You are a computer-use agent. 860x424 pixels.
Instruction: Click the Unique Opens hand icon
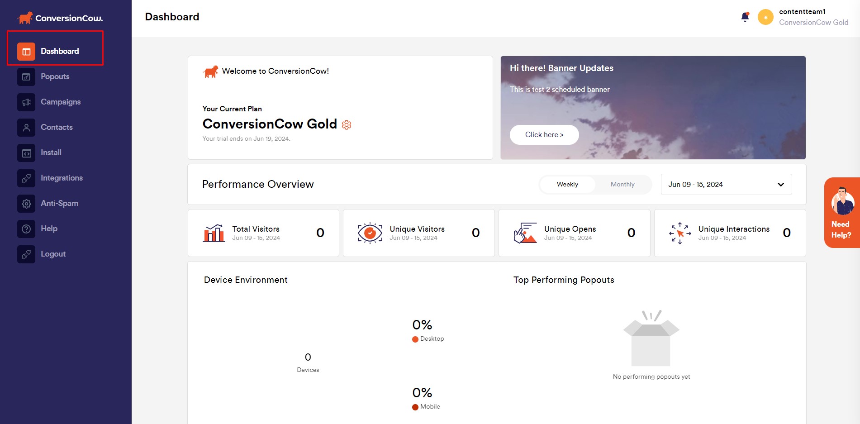click(525, 233)
